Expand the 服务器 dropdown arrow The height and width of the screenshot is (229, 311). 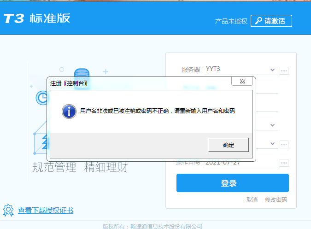272,70
